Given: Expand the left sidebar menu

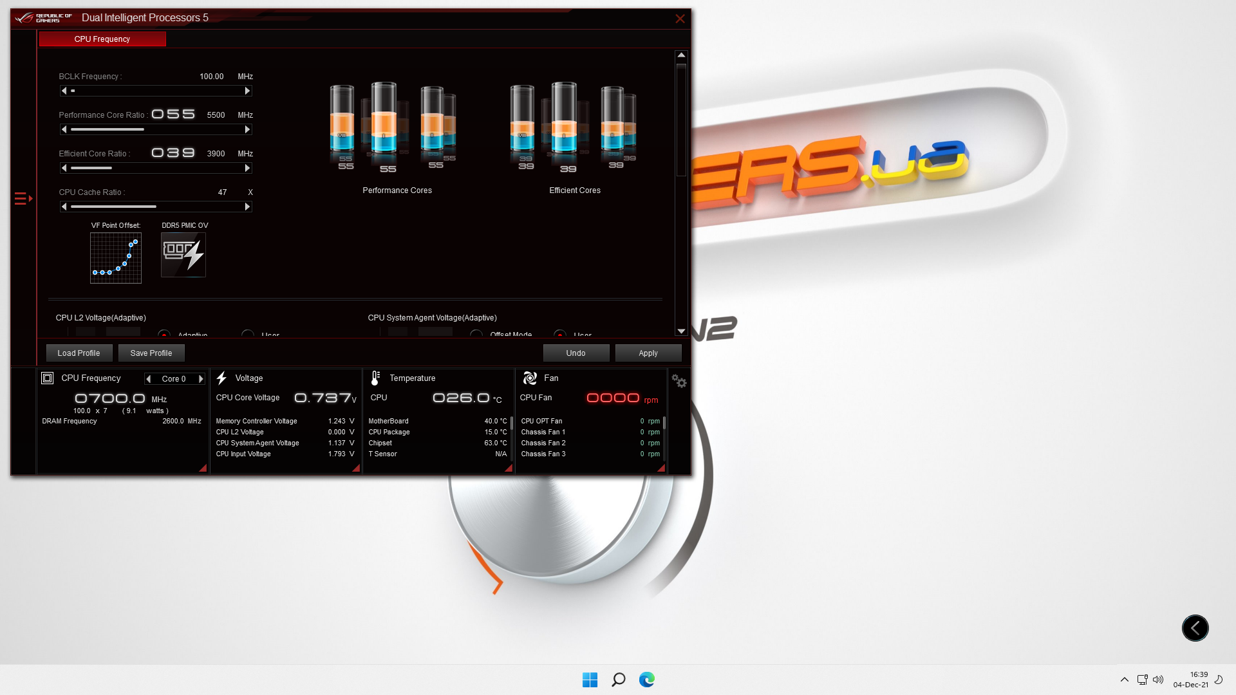Looking at the screenshot, I should coord(23,198).
